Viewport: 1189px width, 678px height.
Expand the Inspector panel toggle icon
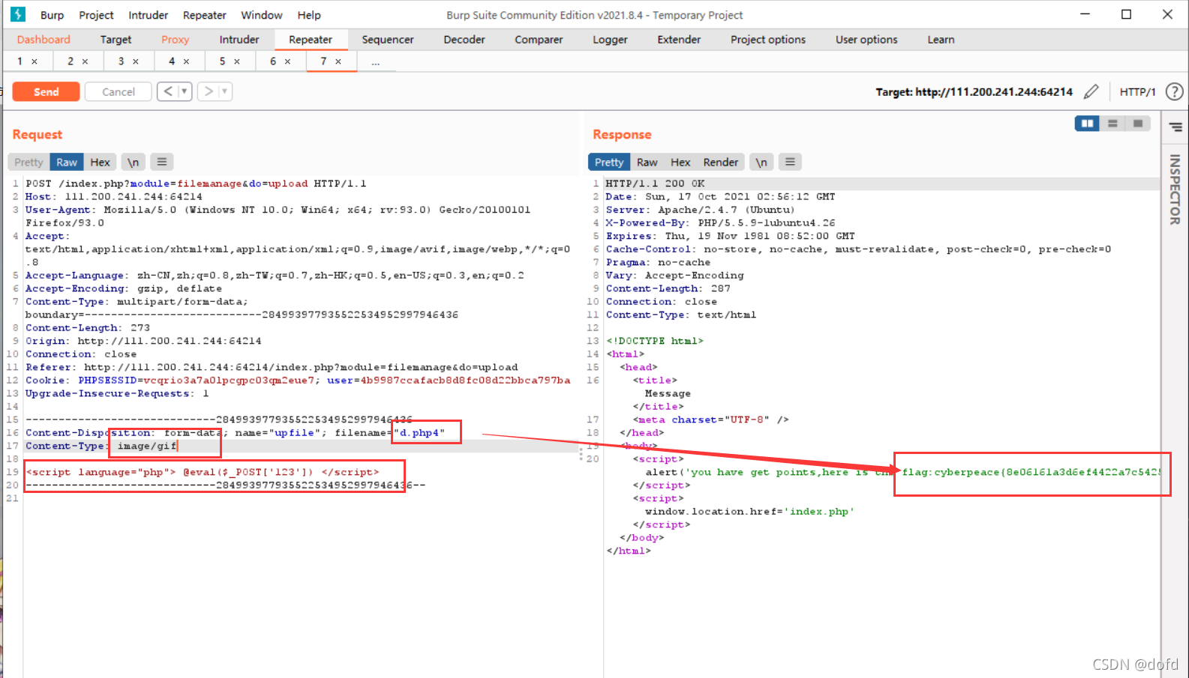1175,127
